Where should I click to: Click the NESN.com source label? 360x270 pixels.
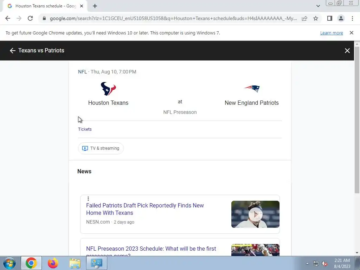tap(98, 222)
